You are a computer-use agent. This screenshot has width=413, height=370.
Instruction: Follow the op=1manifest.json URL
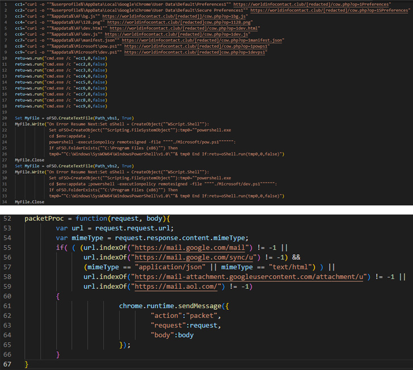[x=202, y=40]
